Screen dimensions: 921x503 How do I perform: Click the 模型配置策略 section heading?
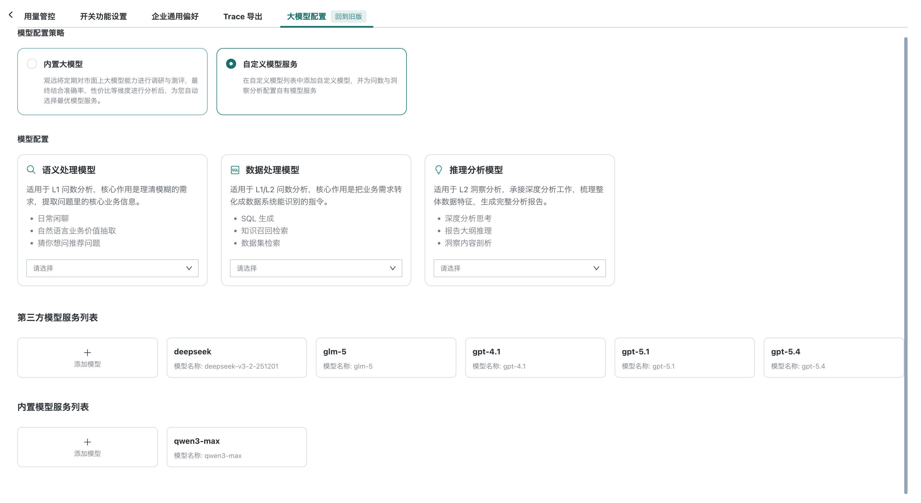click(41, 33)
